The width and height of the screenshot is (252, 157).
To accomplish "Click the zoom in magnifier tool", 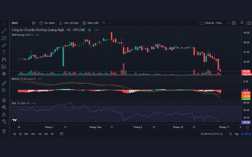I will pos(4,90).
